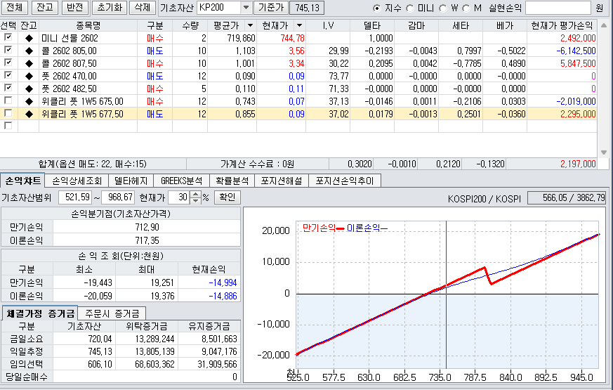Increase the 현재가 percent stepper
The height and width of the screenshot is (390, 613).
click(195, 194)
